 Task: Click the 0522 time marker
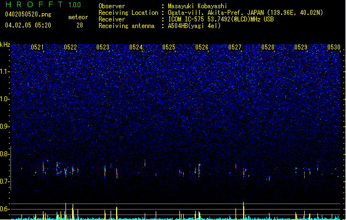[70, 47]
